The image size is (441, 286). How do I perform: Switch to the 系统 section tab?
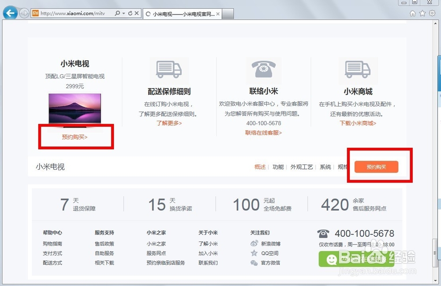(x=325, y=167)
